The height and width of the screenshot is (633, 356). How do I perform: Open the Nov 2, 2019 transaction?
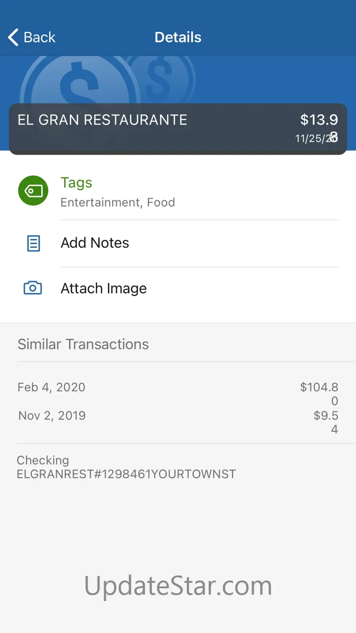click(52, 416)
